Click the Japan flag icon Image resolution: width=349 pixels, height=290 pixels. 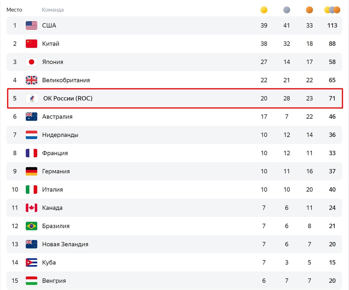click(31, 62)
